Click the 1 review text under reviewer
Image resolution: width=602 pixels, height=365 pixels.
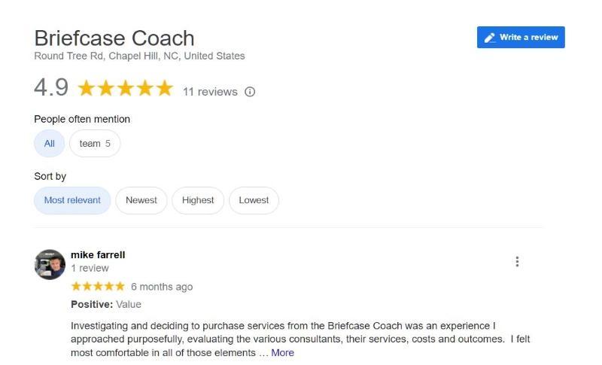90,268
